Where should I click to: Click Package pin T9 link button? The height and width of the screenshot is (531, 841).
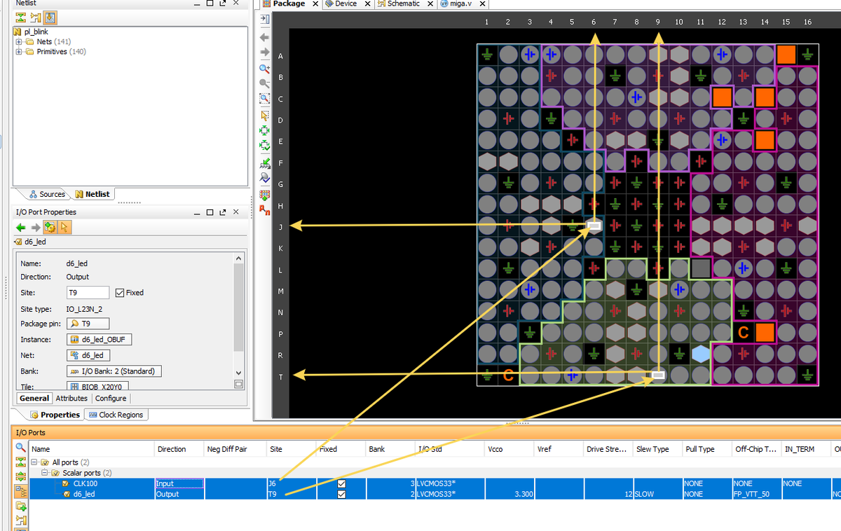pyautogui.click(x=88, y=324)
